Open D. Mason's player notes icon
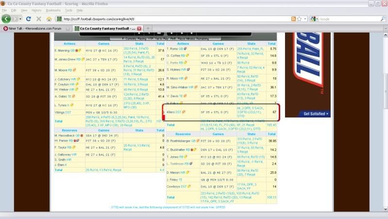Screen dimensions: 388x219 pyautogui.click(x=187, y=172)
